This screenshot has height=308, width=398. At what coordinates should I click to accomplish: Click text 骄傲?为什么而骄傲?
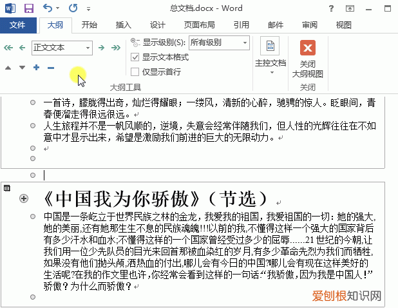88,287
